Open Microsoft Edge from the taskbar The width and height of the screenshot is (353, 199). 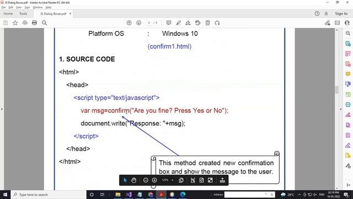coord(183,195)
